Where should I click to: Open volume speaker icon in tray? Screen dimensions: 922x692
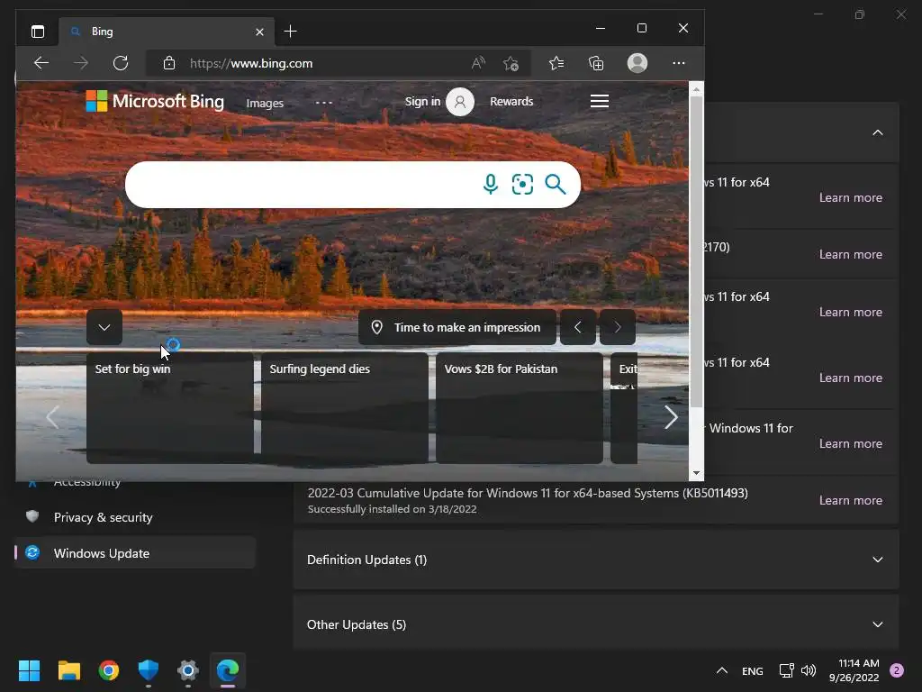point(809,670)
